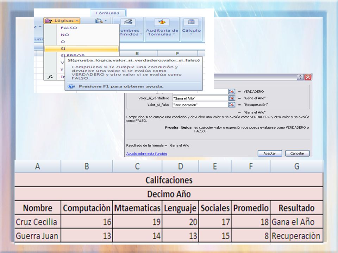The width and height of the screenshot is (338, 253).
Task: Click the Cruz Cecilia name cell
Action: coord(38,222)
